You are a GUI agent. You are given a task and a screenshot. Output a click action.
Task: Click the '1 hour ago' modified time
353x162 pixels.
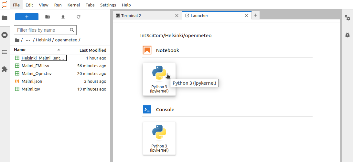(x=96, y=58)
